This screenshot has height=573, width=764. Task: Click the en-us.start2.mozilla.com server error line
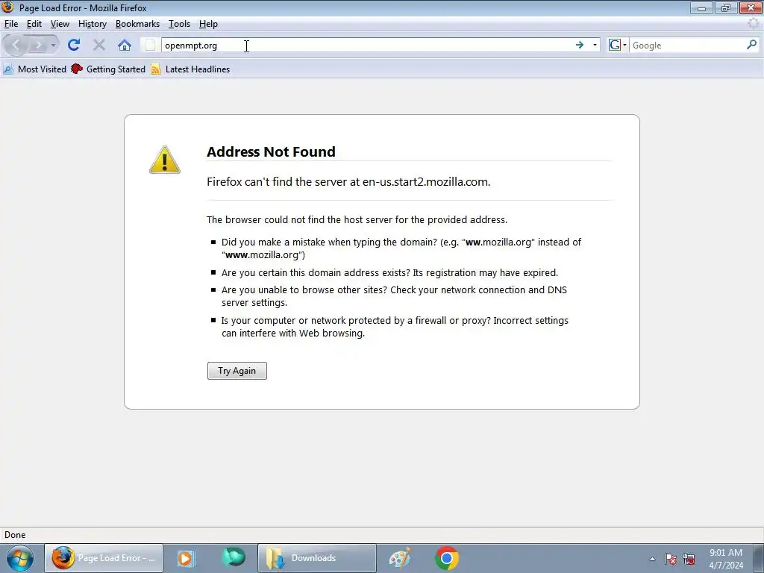348,182
